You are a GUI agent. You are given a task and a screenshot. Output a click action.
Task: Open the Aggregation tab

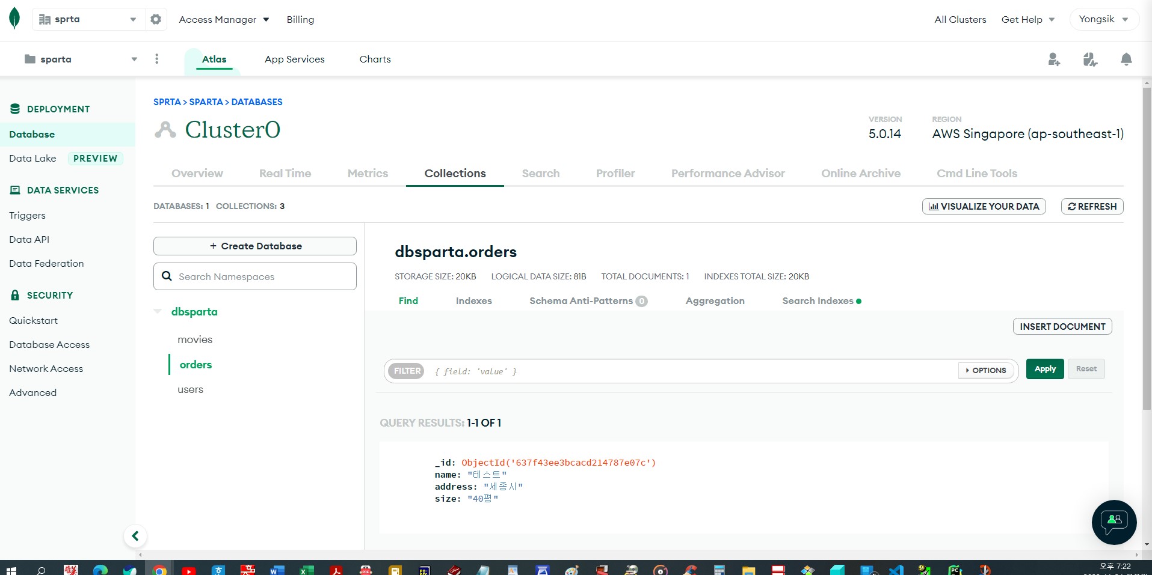[x=715, y=301]
